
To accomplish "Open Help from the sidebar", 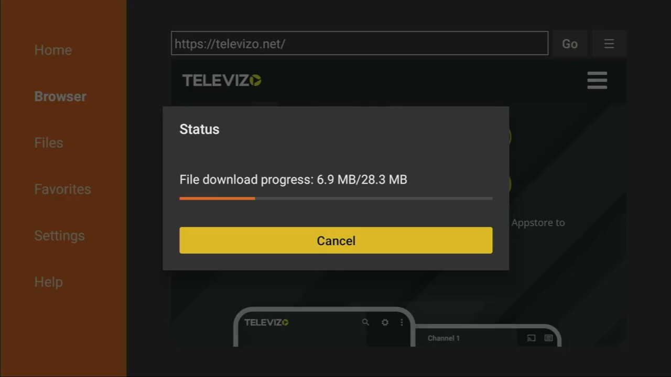I will 48,282.
